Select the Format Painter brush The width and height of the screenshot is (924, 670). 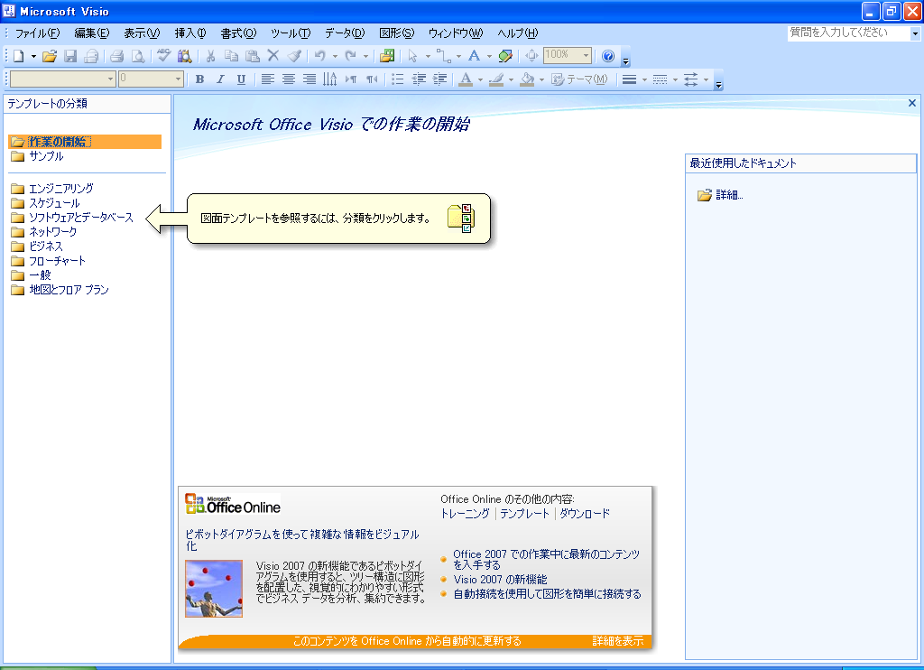click(294, 56)
